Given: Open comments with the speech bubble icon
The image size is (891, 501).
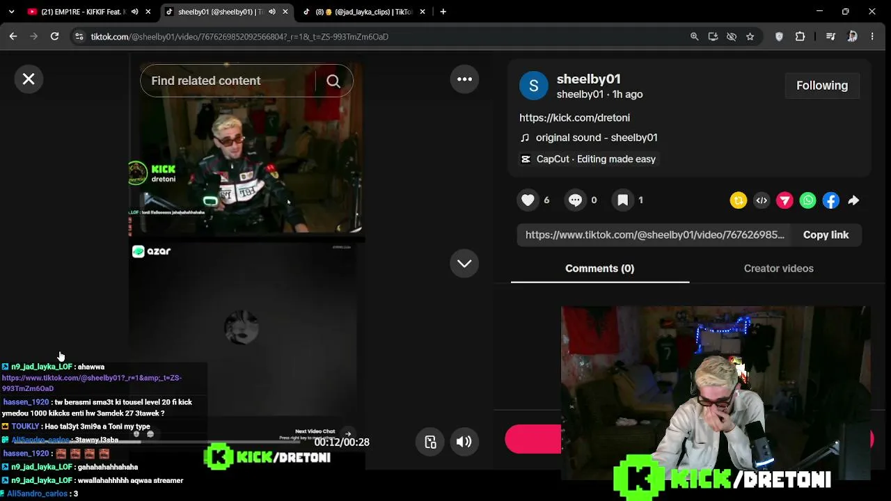Looking at the screenshot, I should [575, 200].
